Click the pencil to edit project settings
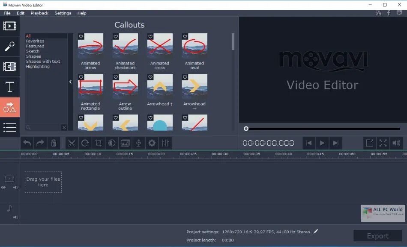Viewport: 407px width, 247px height. [x=316, y=232]
